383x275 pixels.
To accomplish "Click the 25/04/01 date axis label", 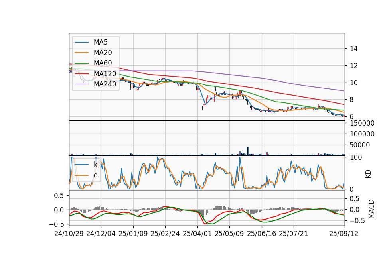I will (197, 234).
